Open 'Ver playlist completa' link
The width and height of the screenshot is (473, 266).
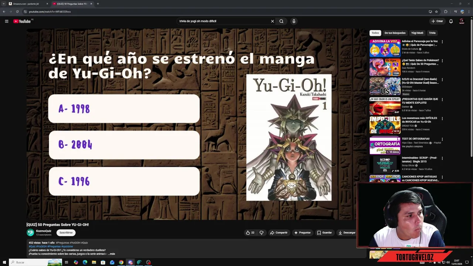(x=412, y=146)
